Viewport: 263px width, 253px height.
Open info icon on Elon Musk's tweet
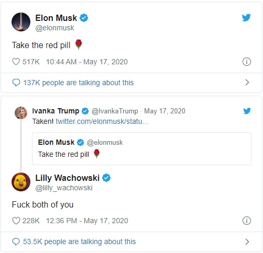pyautogui.click(x=247, y=62)
